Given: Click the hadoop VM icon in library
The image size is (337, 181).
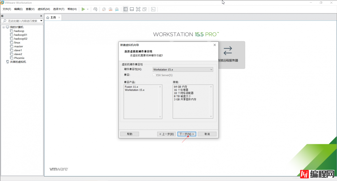Looking at the screenshot, I should [11, 31].
